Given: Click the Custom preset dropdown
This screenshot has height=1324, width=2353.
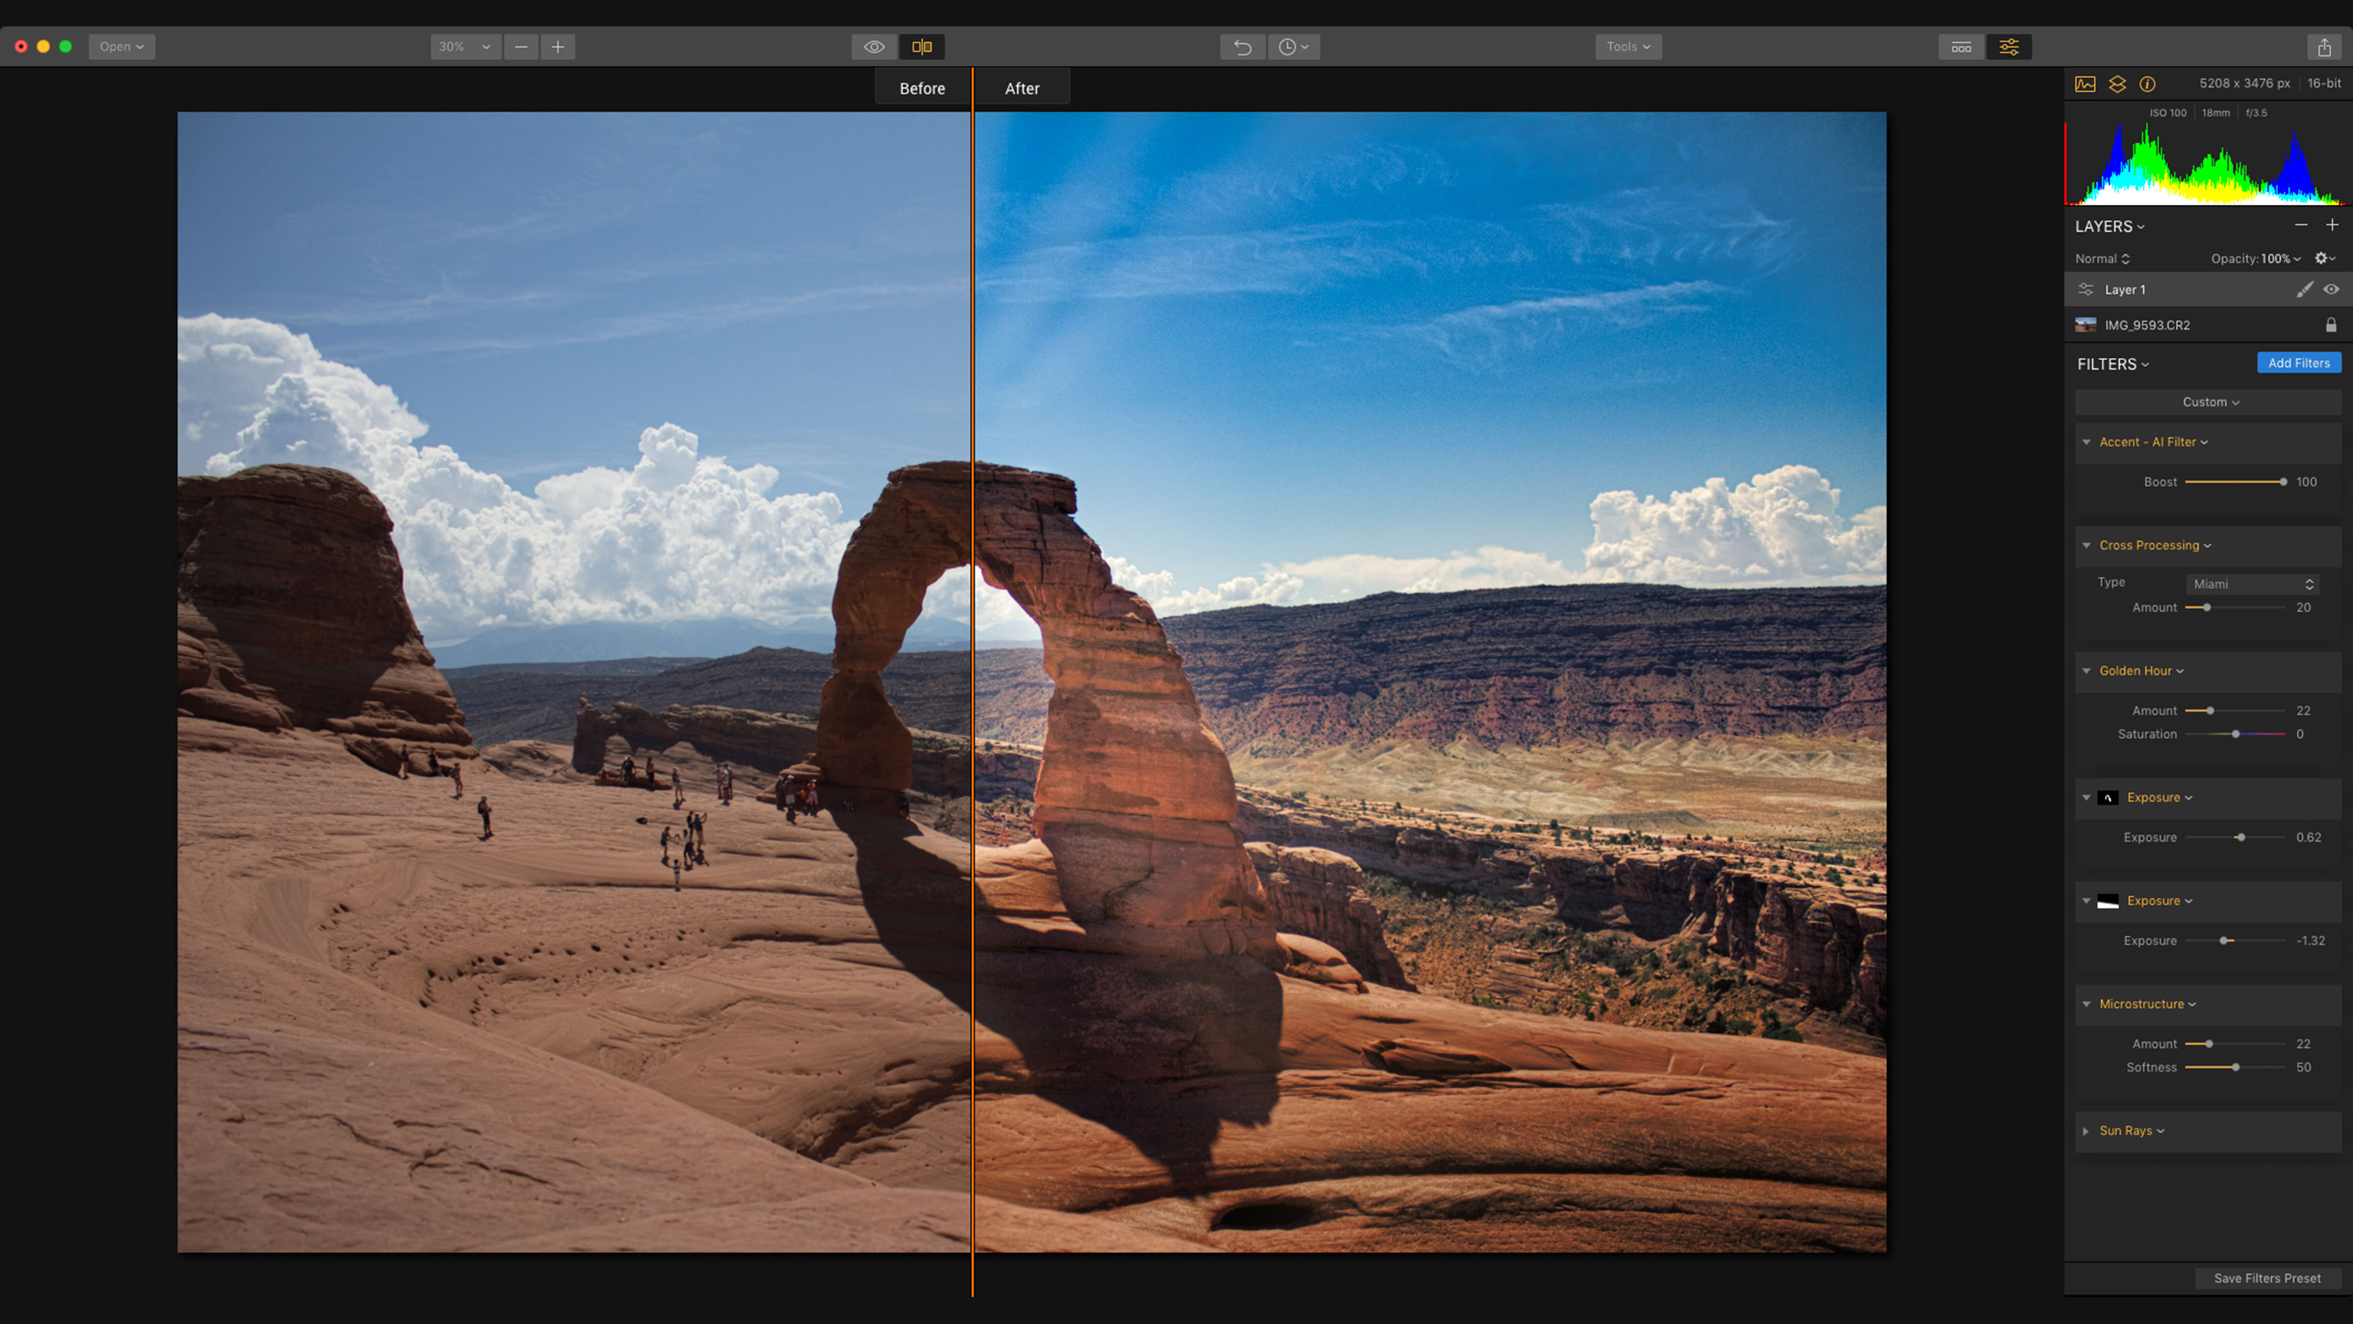Looking at the screenshot, I should 2209,401.
